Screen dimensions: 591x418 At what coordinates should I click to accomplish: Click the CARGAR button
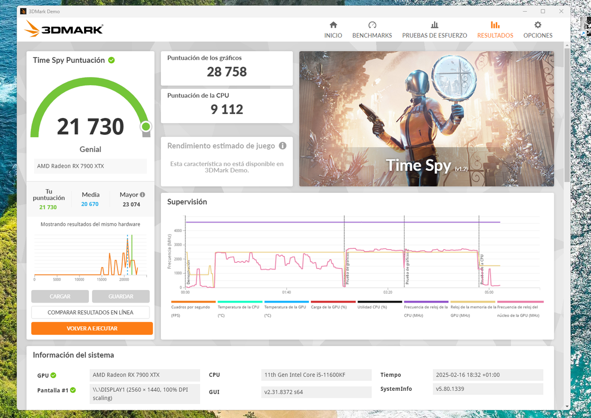point(60,296)
